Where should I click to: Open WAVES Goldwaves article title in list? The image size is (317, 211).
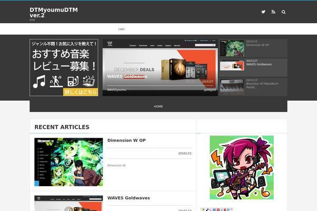click(x=128, y=198)
